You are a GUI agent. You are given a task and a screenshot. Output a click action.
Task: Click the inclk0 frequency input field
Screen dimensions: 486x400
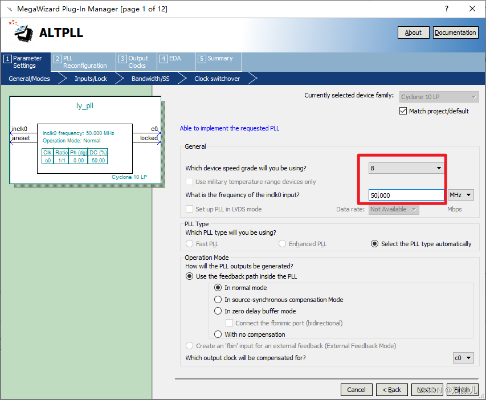(x=406, y=195)
